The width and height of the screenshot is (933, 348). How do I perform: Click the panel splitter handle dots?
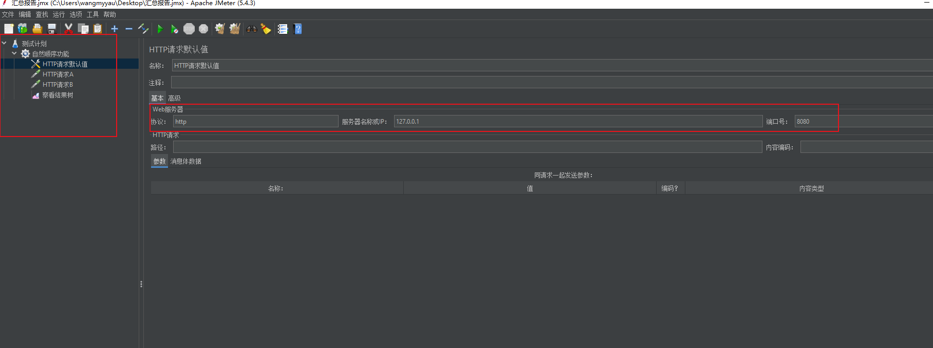tap(141, 284)
